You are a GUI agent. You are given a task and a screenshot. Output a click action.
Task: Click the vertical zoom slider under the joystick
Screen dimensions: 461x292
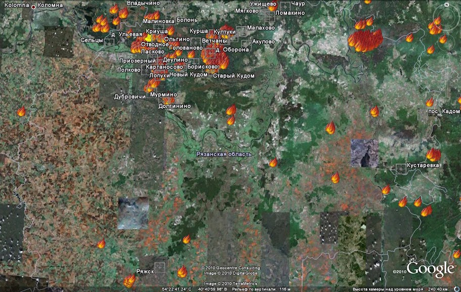coord(447,76)
